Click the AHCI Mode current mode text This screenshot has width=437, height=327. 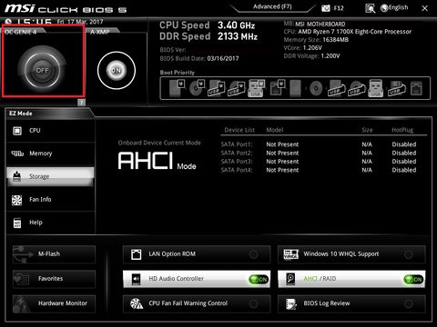[x=157, y=161]
